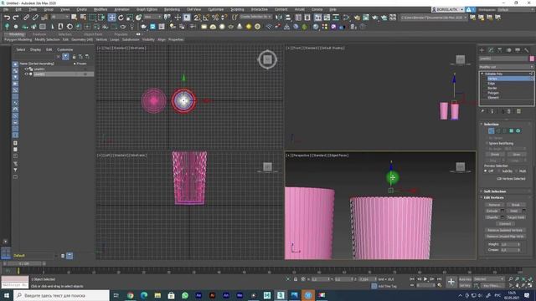536x301 pixels.
Task: Open the Display tab in command panel
Action: coord(518,50)
